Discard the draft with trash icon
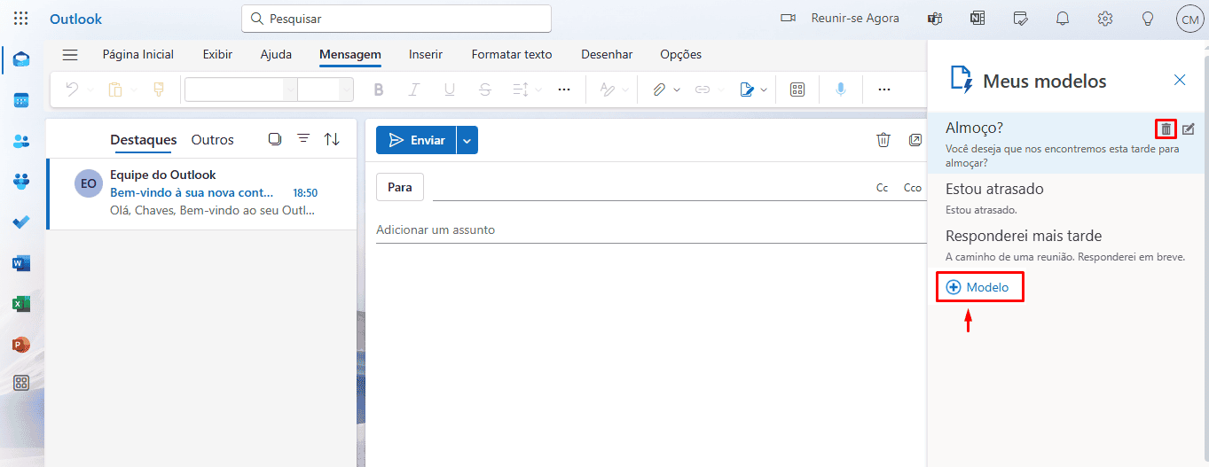The image size is (1209, 467). [883, 140]
